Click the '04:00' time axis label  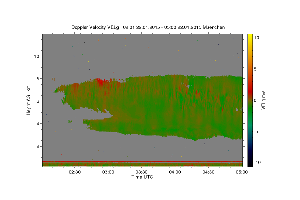point(175,172)
